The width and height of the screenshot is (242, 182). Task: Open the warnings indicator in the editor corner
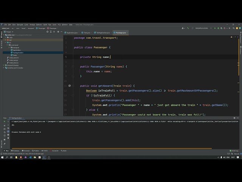click(x=232, y=37)
